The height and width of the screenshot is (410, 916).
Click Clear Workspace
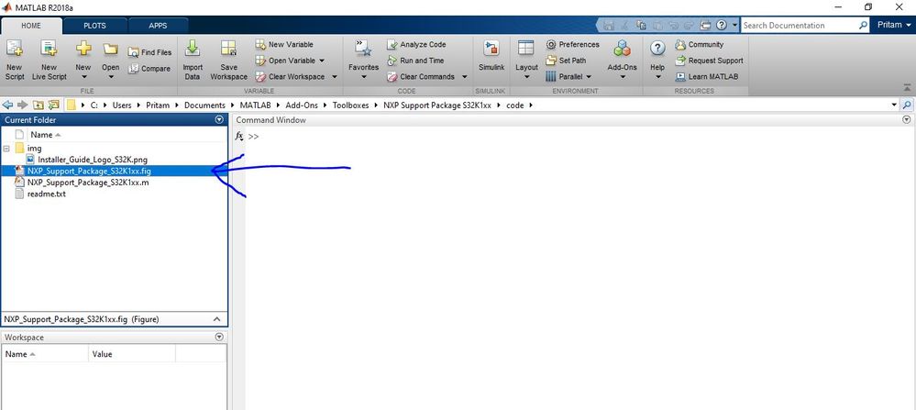pyautogui.click(x=291, y=76)
